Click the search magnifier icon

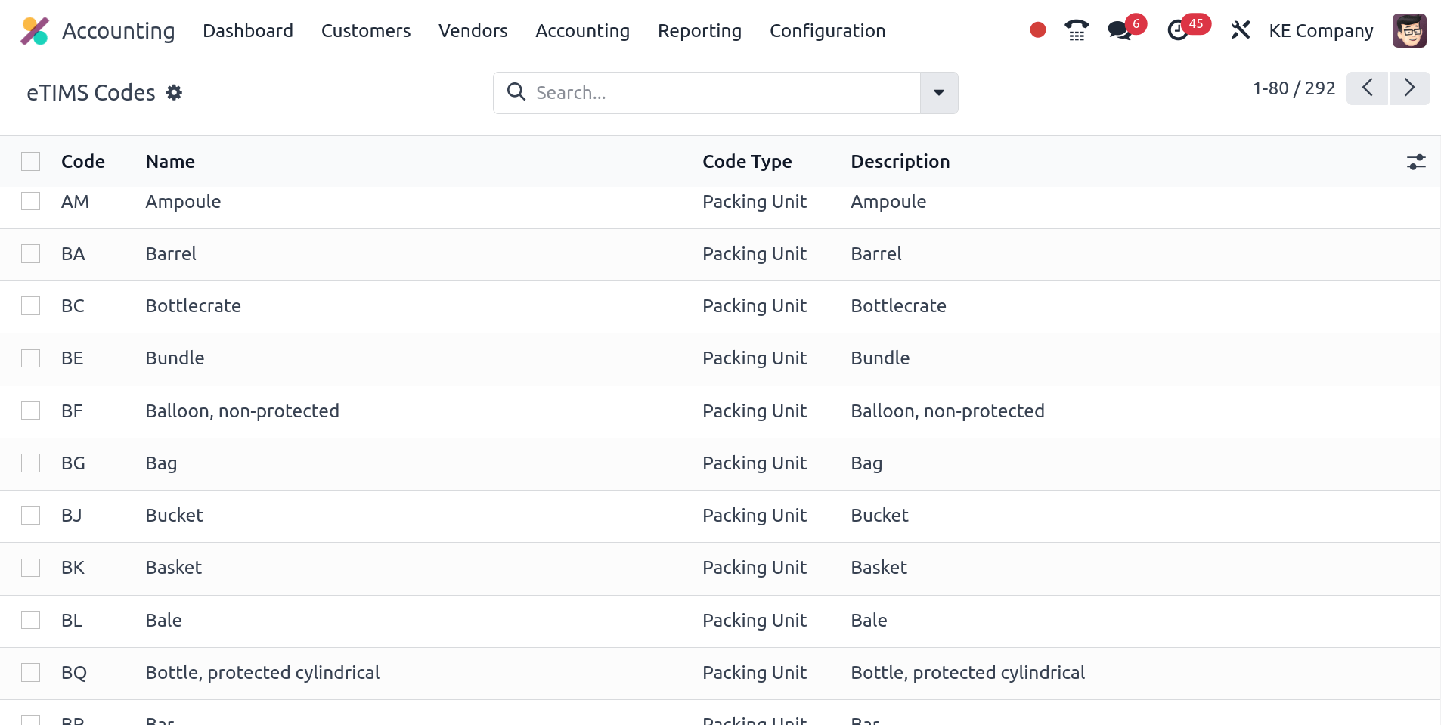tap(516, 92)
